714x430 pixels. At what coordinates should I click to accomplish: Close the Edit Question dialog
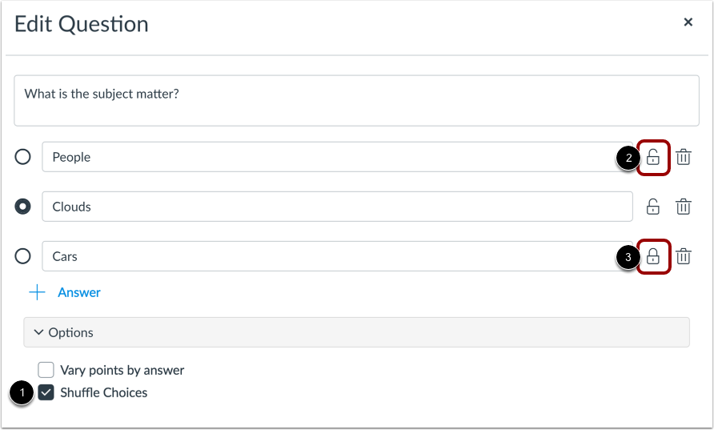pyautogui.click(x=688, y=22)
